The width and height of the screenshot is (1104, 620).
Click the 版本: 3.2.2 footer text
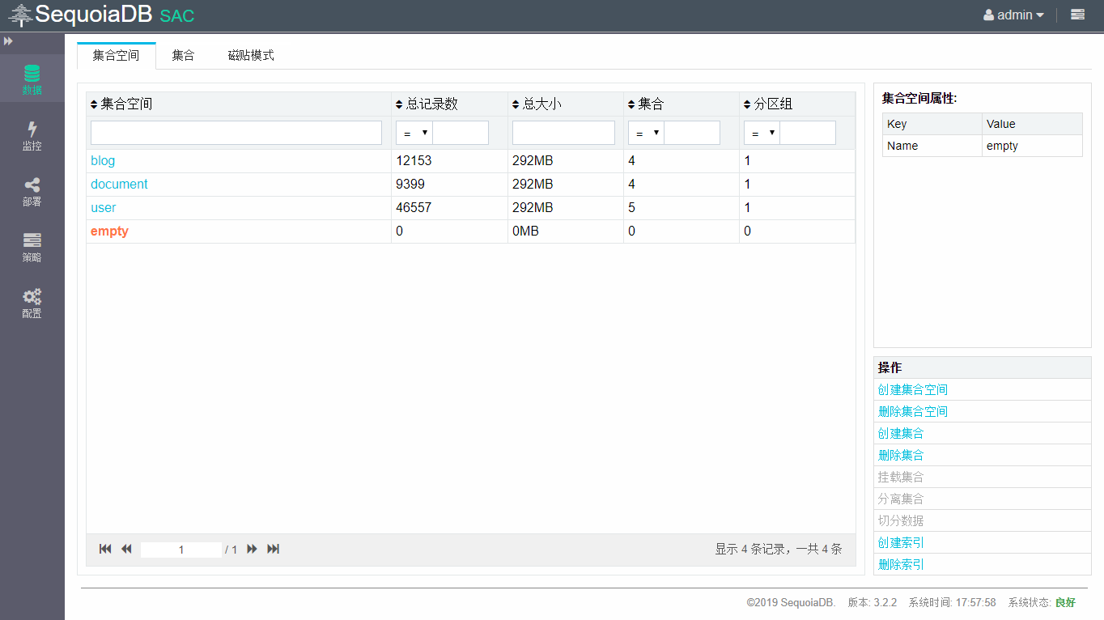click(873, 603)
